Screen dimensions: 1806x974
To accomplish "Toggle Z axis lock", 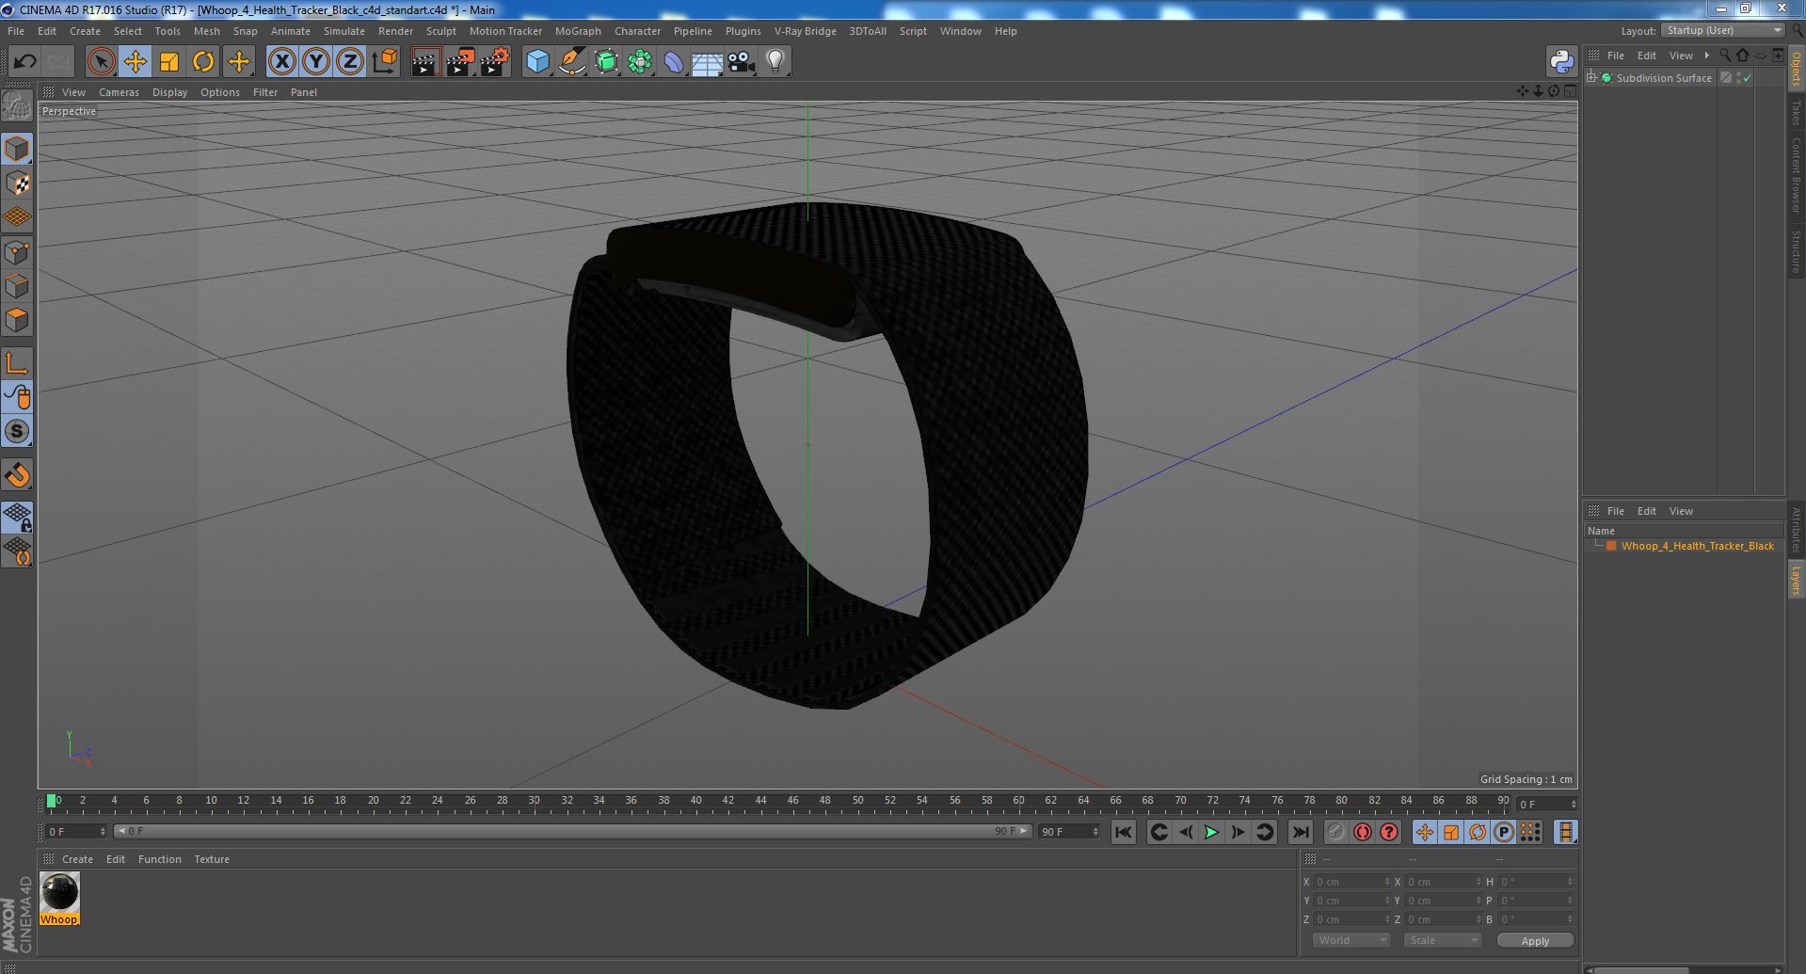I will [350, 62].
